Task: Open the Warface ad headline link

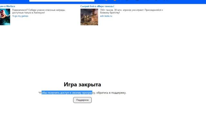Action: (x=7, y=6)
